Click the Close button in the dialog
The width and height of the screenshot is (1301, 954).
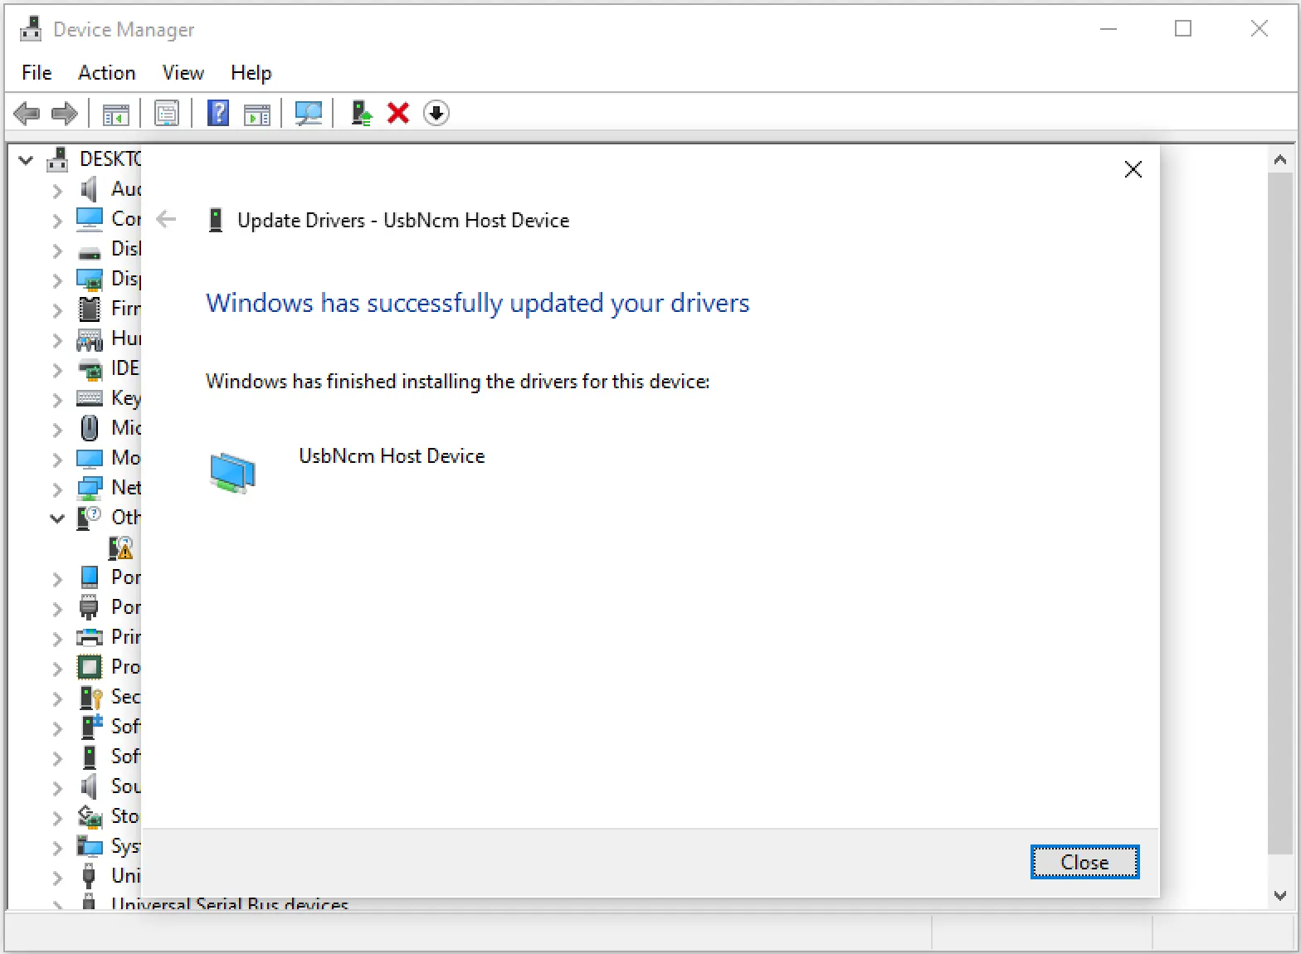click(1084, 862)
